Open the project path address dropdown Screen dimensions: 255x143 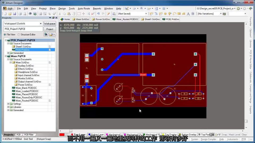[235, 8]
